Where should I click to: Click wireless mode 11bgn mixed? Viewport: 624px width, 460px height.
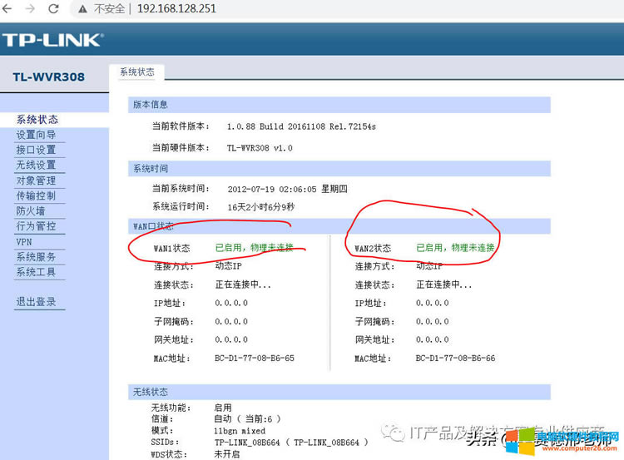click(x=240, y=431)
